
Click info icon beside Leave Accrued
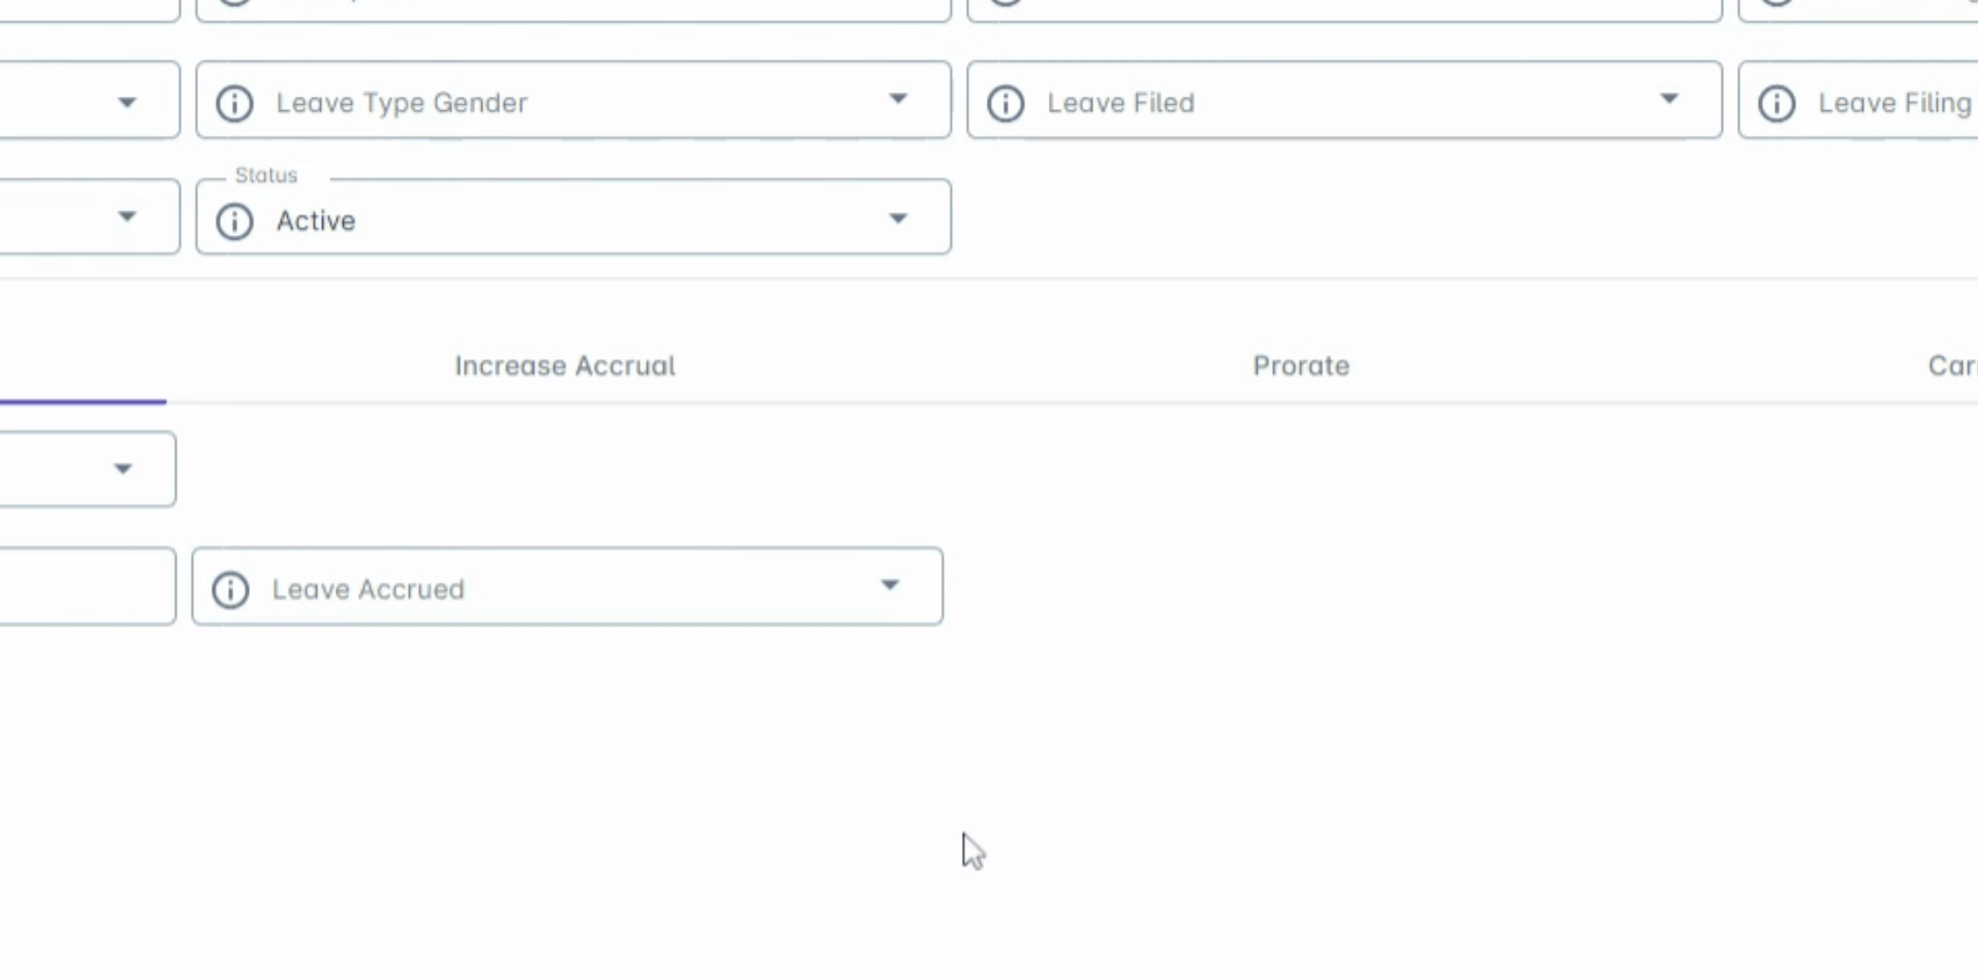(230, 590)
